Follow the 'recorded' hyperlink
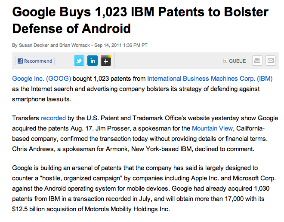Image resolution: width=284 pixels, height=222 pixels. pyautogui.click(x=53, y=118)
